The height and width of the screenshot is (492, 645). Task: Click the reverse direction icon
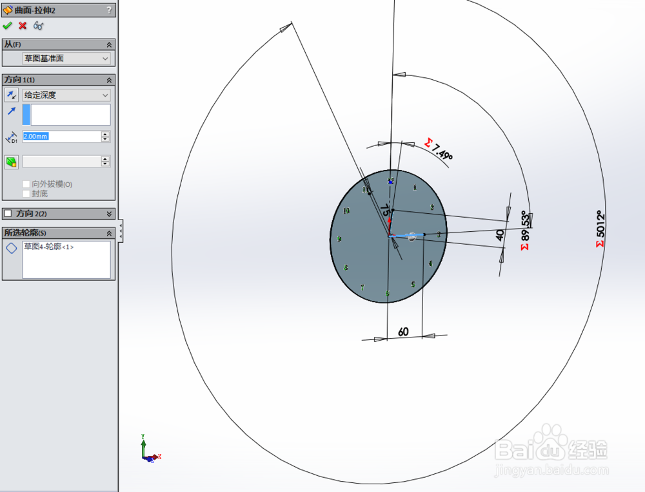(x=12, y=95)
